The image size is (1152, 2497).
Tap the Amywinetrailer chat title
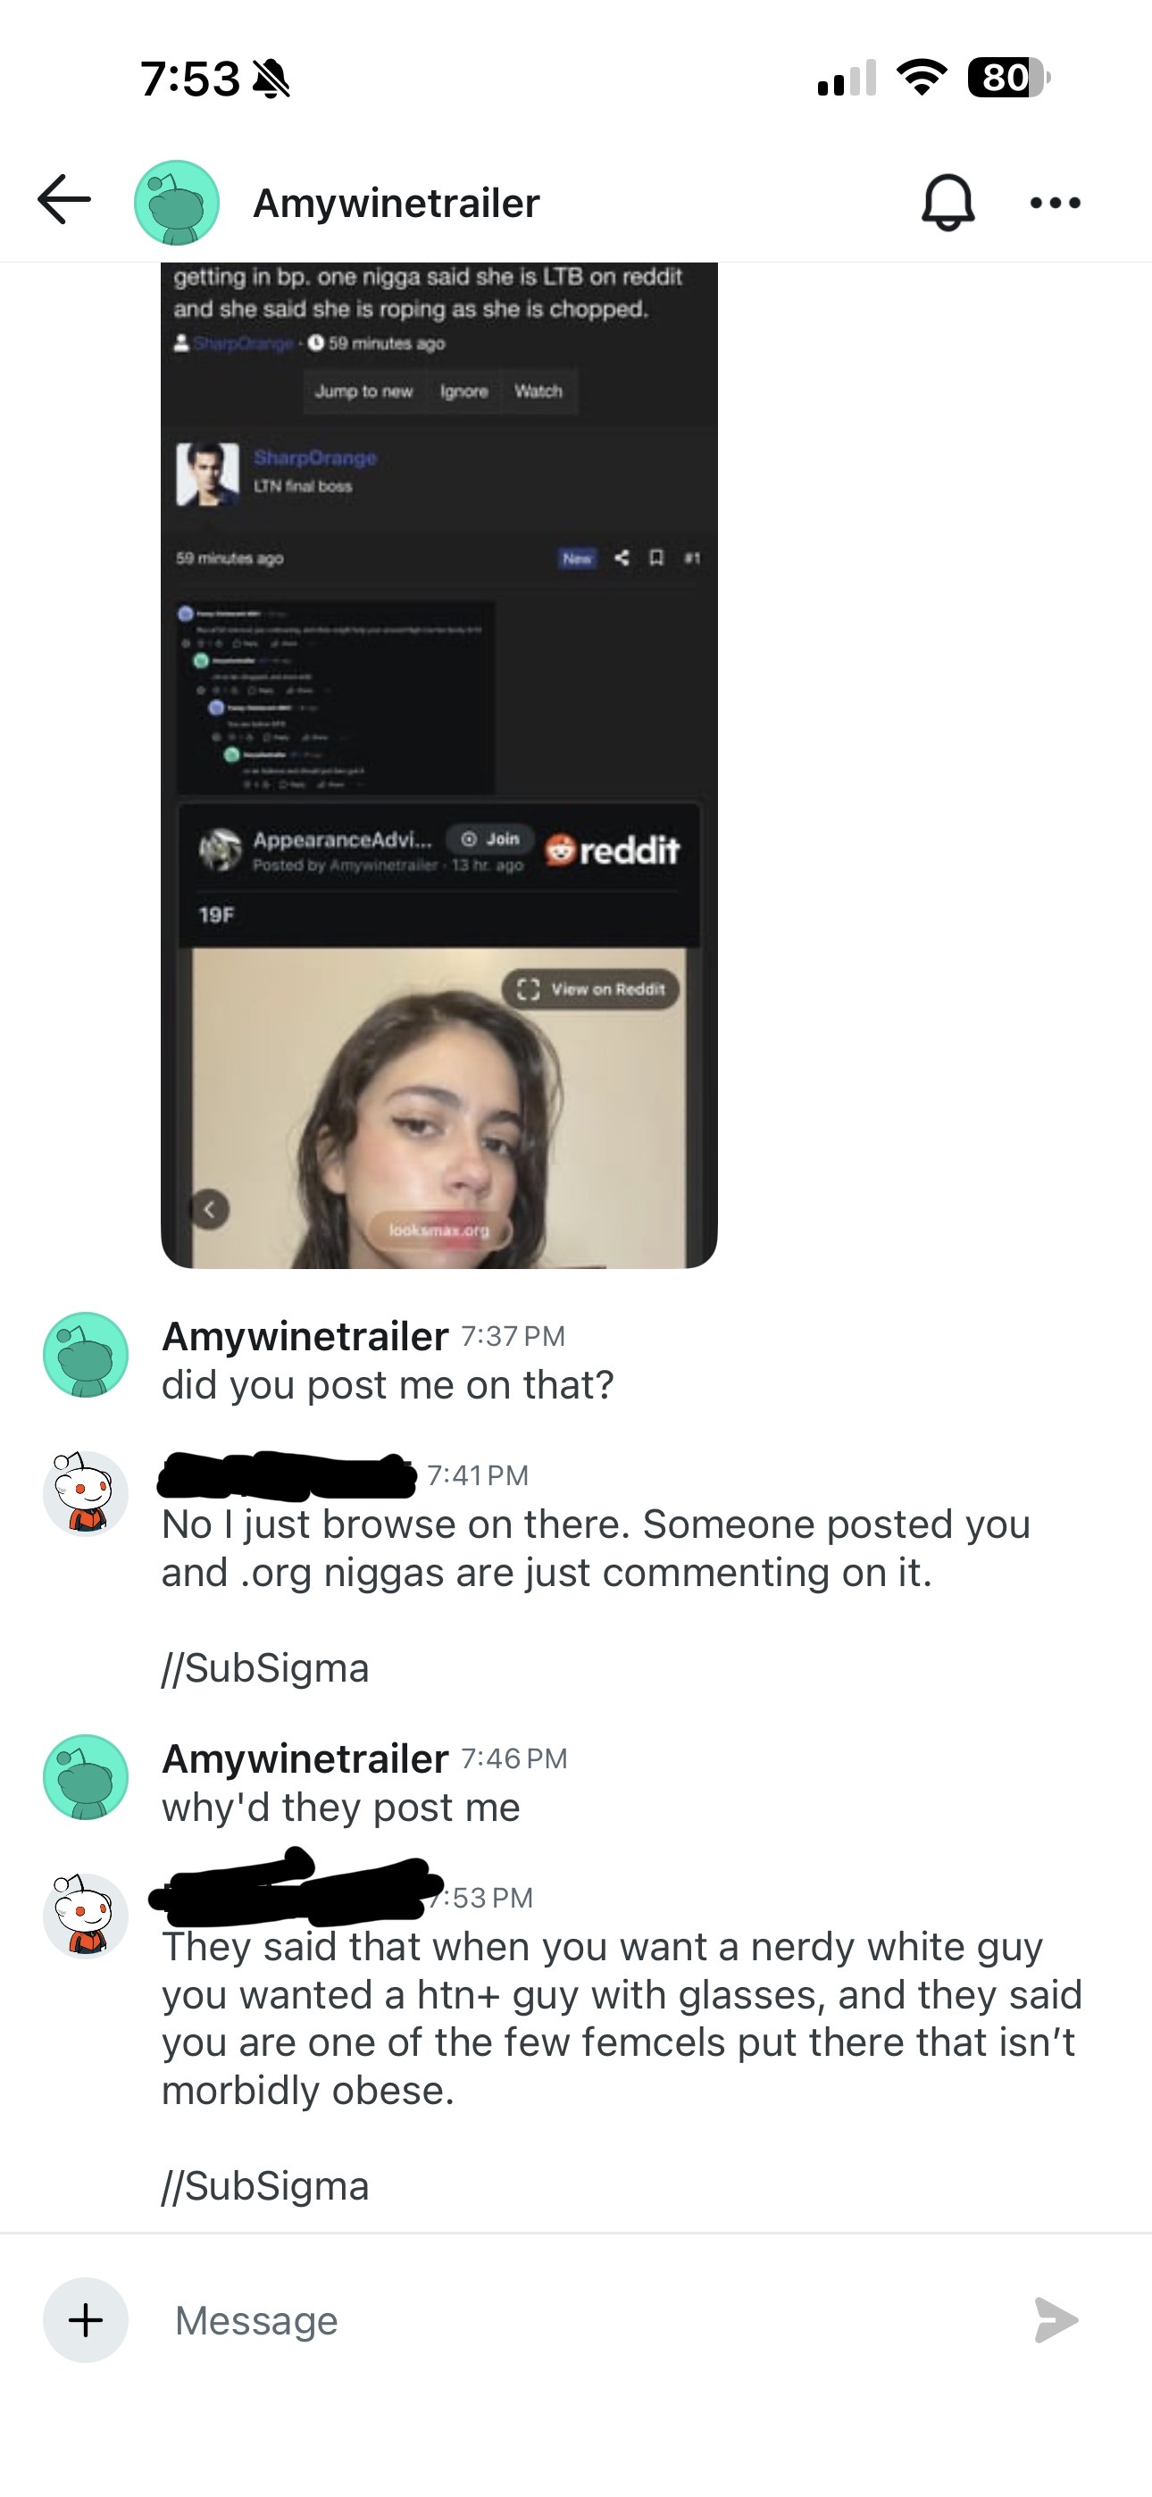pos(396,204)
